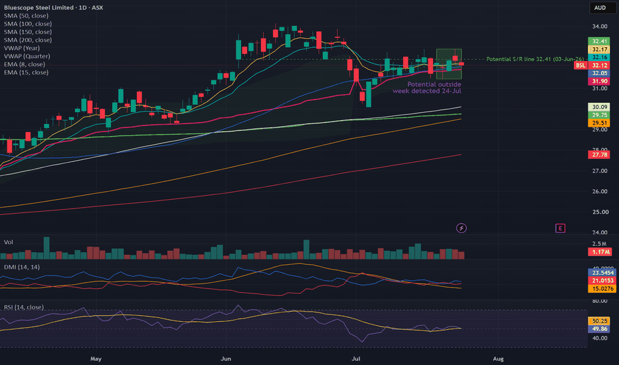Click the orange 29.51 price label
Screen dimensions: 619x365
[599, 123]
